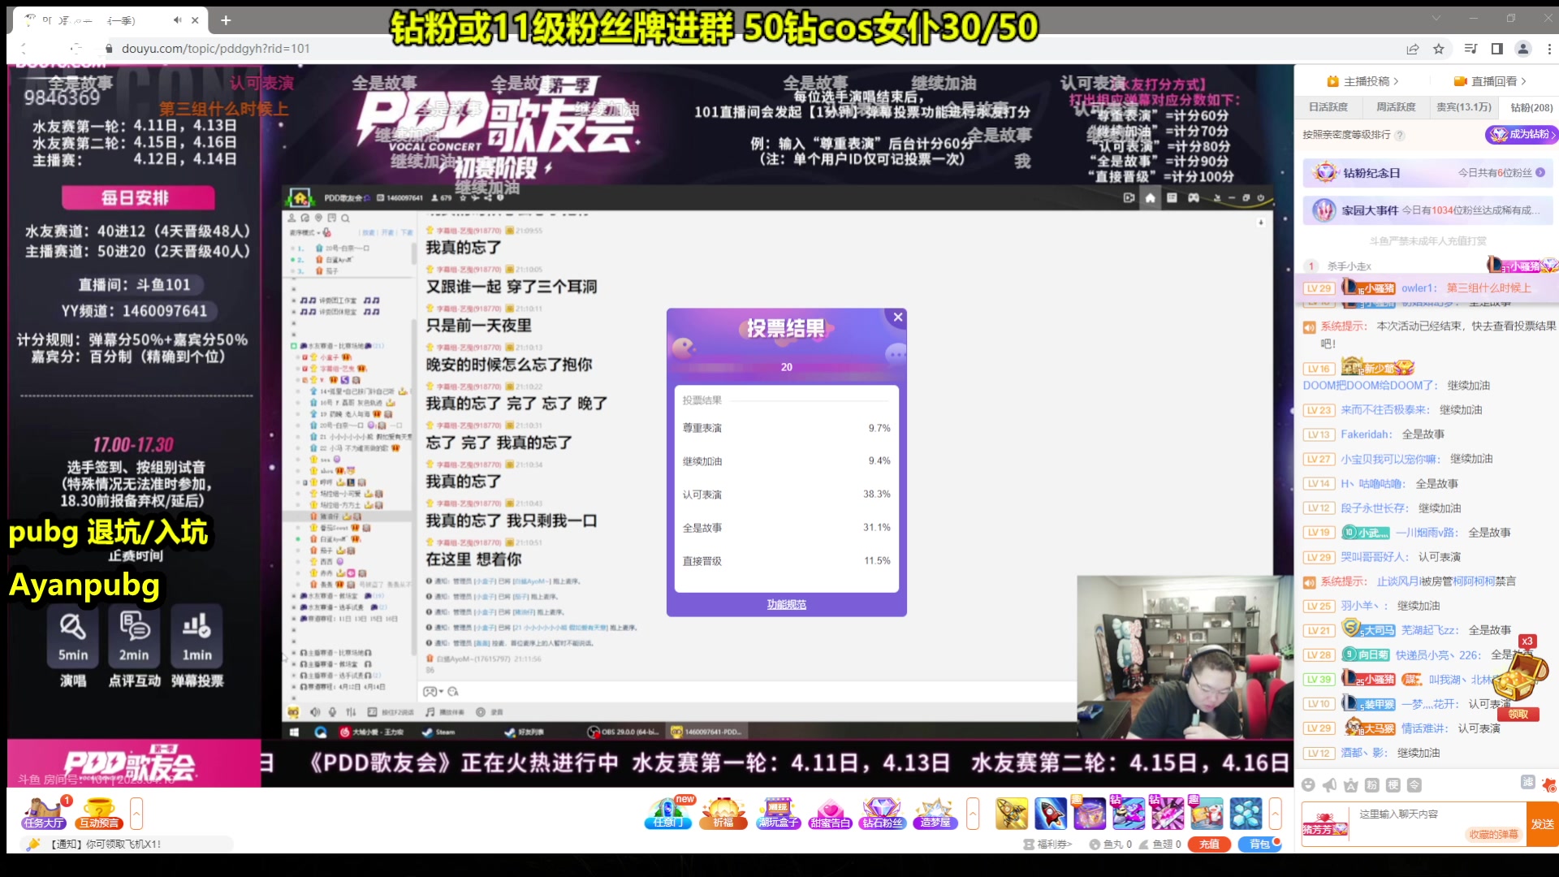
Task: Open the 滤 chat filter icon
Action: [1527, 782]
